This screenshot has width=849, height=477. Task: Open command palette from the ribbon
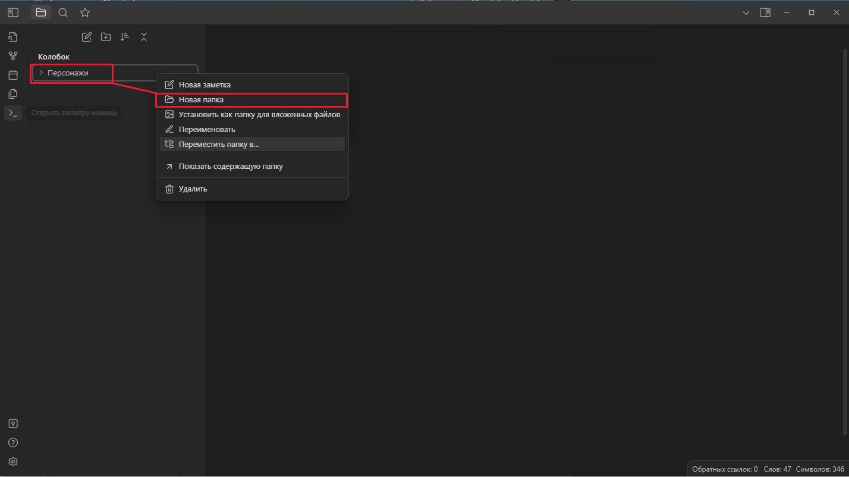point(12,113)
